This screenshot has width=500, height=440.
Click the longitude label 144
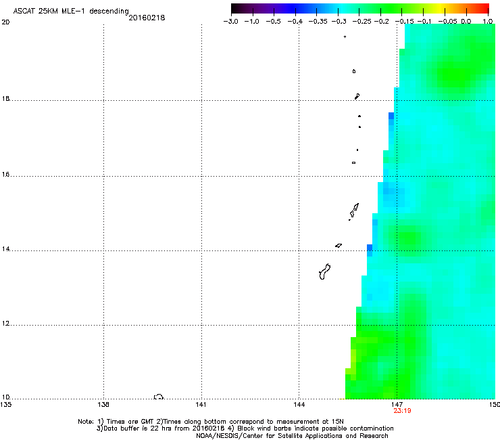coord(299,405)
